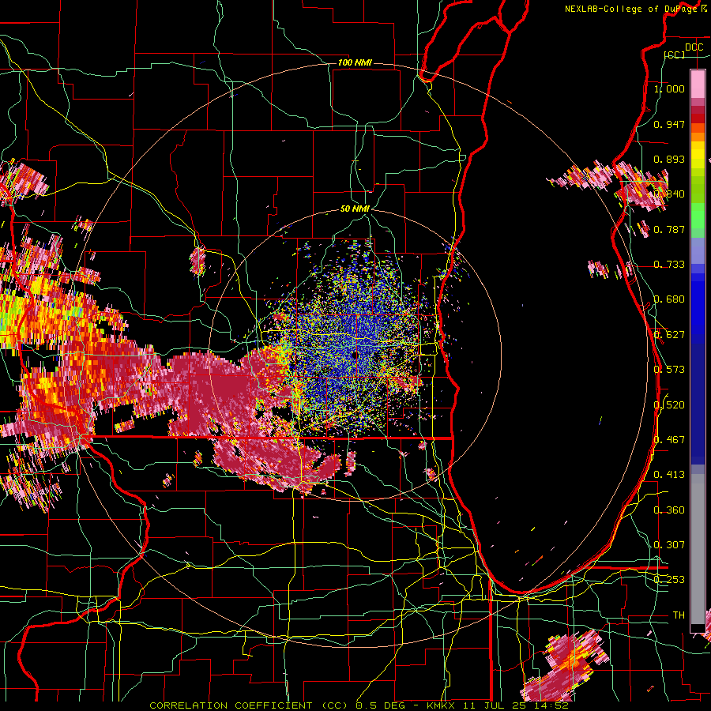Click the 0.413 scale value
The width and height of the screenshot is (711, 711).
coord(669,475)
